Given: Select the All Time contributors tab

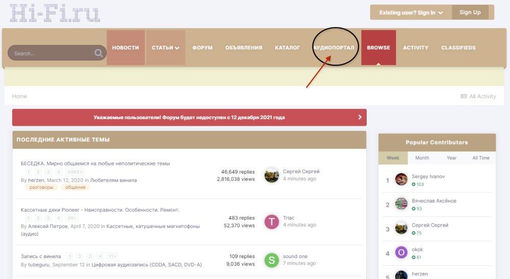Looking at the screenshot, I should coord(480,158).
